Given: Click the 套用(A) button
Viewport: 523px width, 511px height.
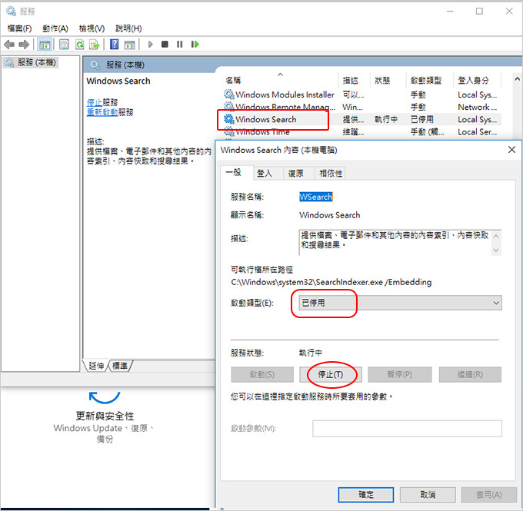Looking at the screenshot, I should coord(488,495).
